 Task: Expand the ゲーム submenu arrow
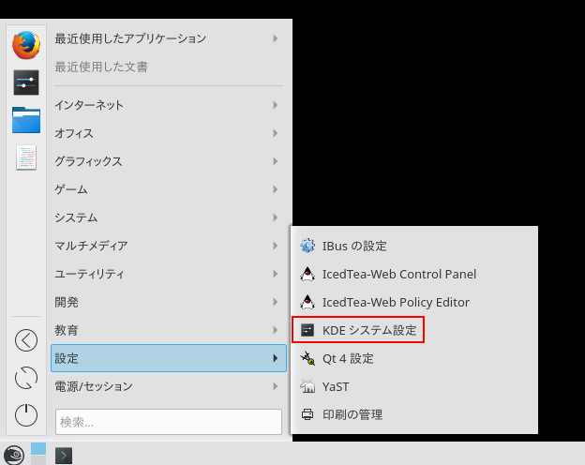[x=276, y=189]
